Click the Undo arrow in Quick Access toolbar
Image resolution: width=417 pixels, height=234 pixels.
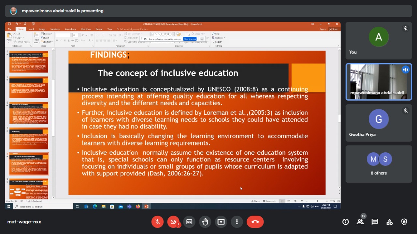click(17, 24)
